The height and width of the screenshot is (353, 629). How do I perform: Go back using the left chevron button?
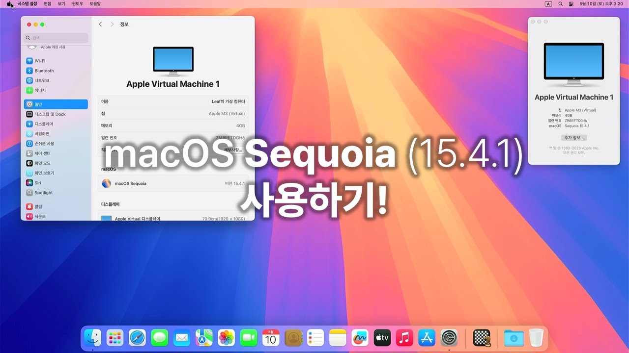pos(101,24)
